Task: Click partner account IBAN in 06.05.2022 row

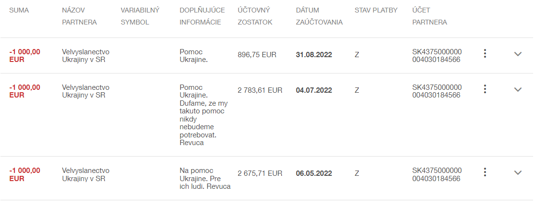Action: tap(437, 174)
